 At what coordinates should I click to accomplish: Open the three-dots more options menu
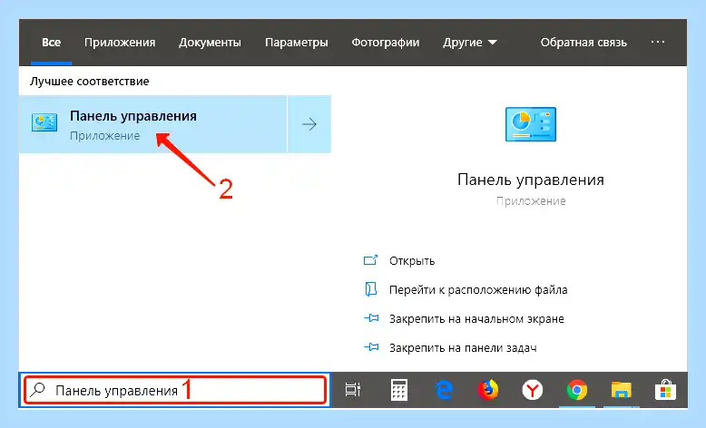coord(658,42)
